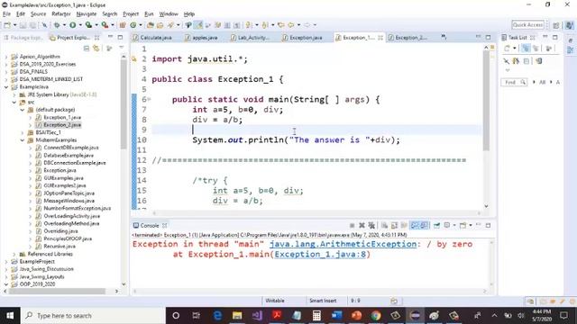The height and width of the screenshot is (324, 577).
Task: Toggle Link with Editor in Project Explorer
Action: pos(96,49)
